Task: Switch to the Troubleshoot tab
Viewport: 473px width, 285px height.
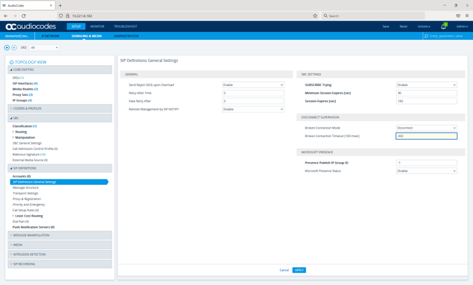Action: click(126, 27)
